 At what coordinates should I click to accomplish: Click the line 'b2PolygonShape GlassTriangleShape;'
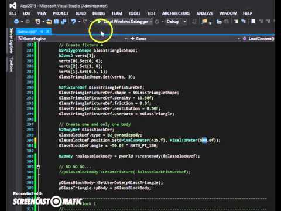click(98, 50)
